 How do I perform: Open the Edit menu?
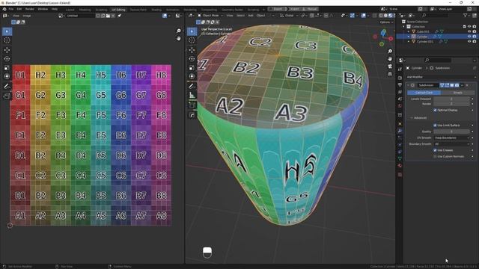[x=19, y=9]
